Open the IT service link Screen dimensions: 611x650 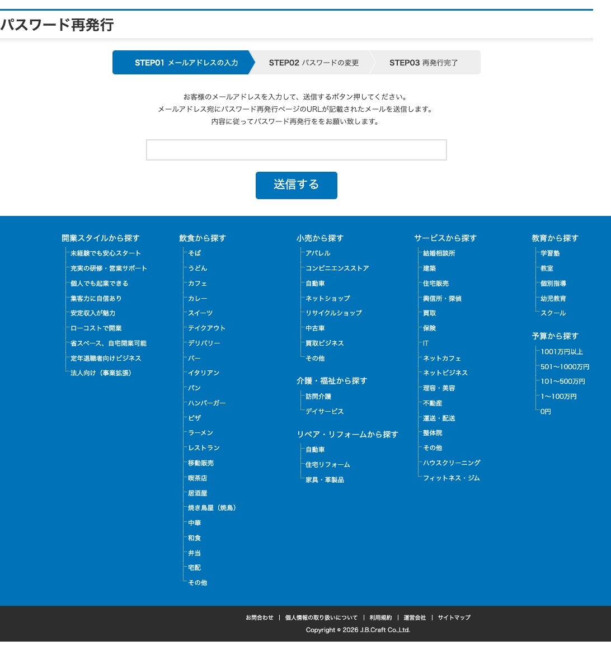(426, 343)
